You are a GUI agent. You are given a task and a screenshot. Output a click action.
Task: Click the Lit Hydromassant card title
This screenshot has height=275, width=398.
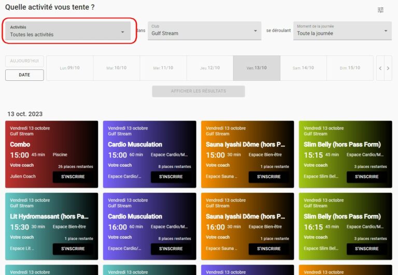point(49,216)
